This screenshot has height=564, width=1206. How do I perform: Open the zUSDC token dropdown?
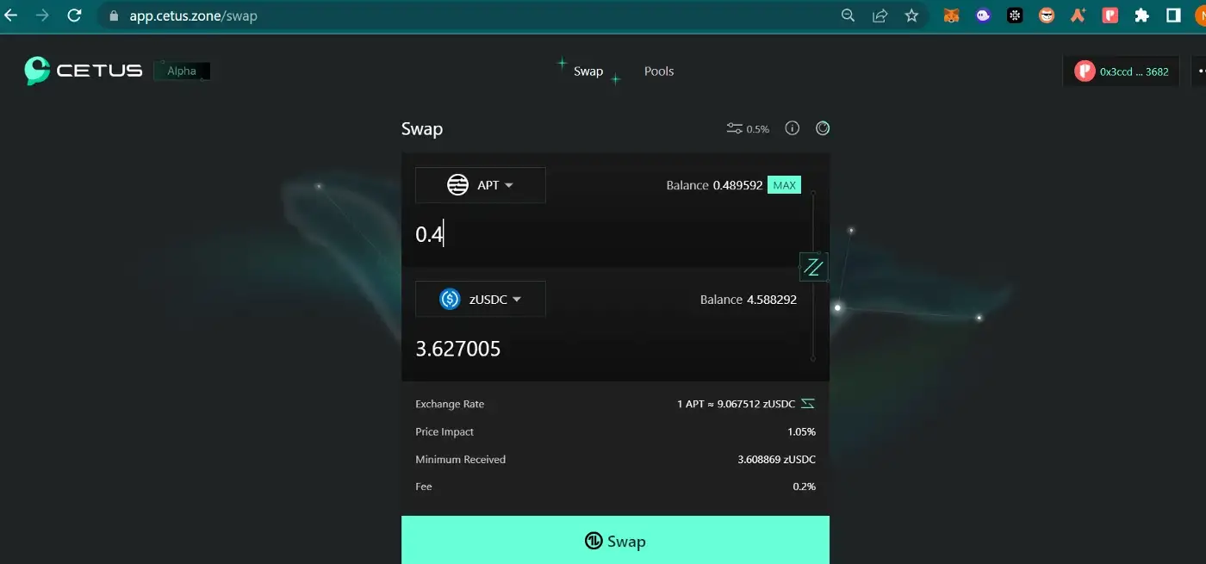click(480, 299)
